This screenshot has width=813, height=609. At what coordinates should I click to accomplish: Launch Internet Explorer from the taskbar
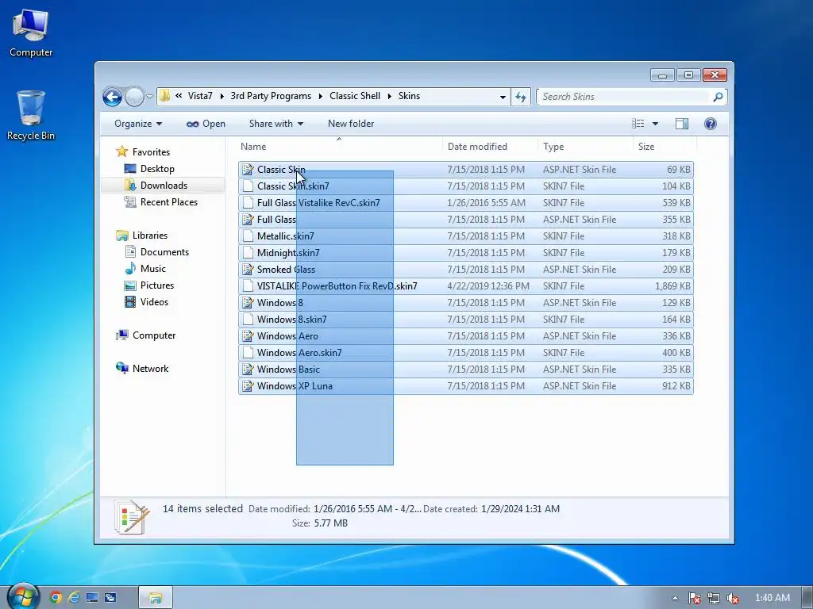click(x=74, y=598)
